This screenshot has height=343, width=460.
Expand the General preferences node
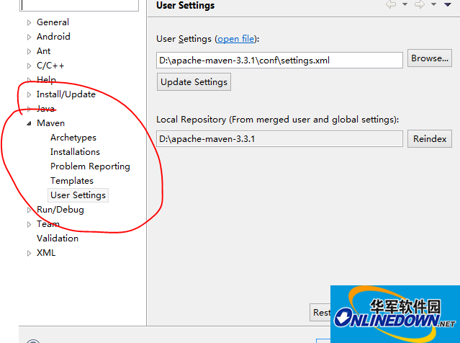point(29,22)
